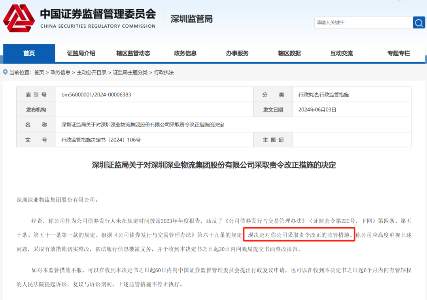Click the 中国证券监督管理委员会 site title

click(98, 14)
